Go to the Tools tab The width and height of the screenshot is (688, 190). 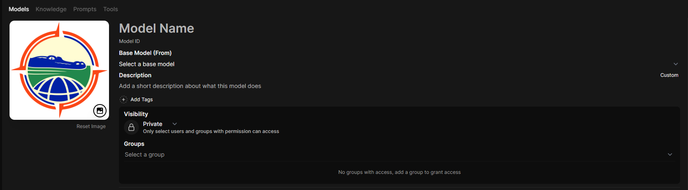pyautogui.click(x=111, y=9)
